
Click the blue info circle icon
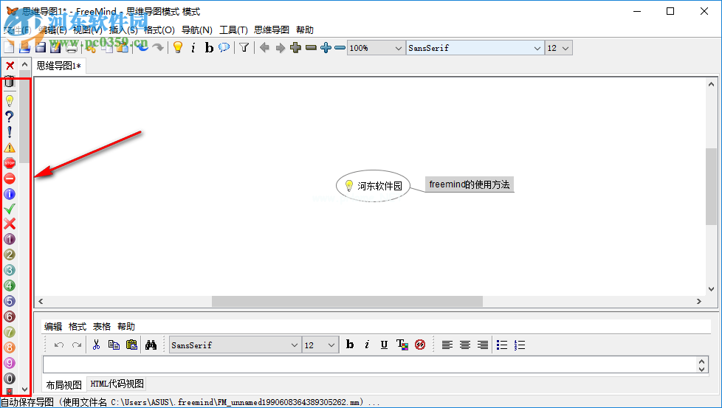point(10,193)
